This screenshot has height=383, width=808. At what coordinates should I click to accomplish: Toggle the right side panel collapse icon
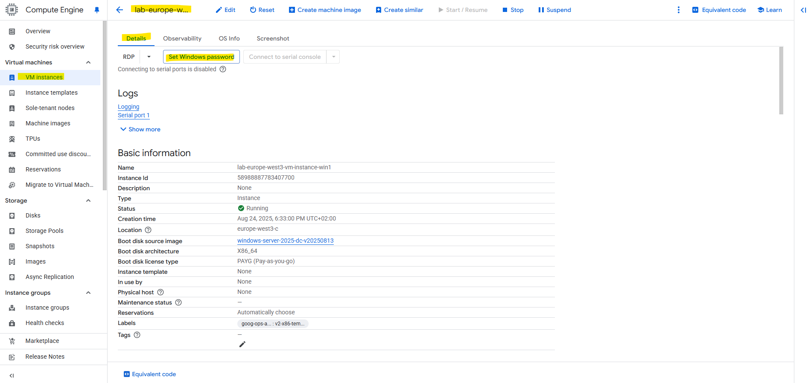(x=803, y=10)
